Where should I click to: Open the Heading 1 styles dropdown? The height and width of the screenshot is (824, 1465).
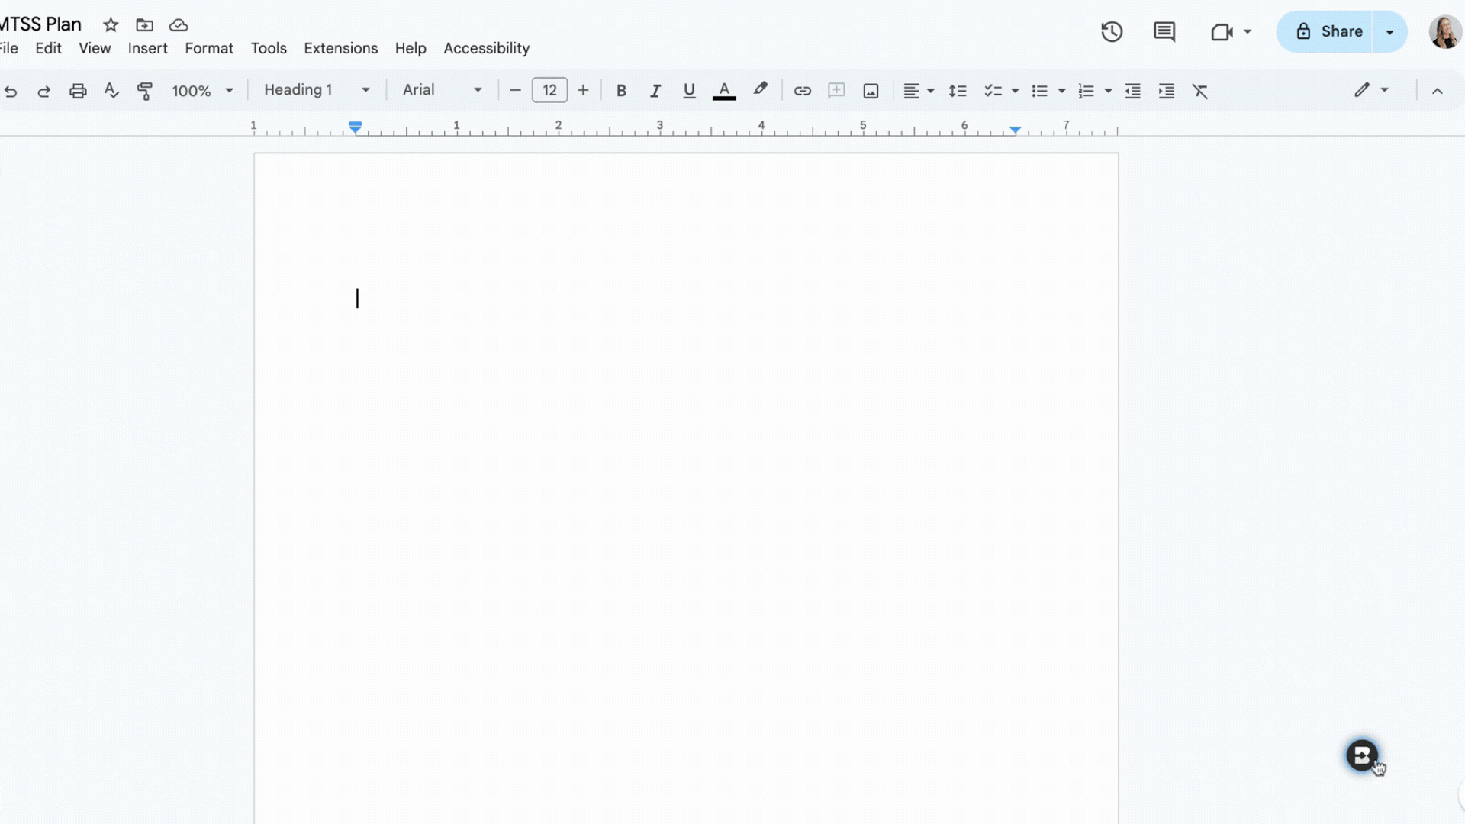coord(317,90)
